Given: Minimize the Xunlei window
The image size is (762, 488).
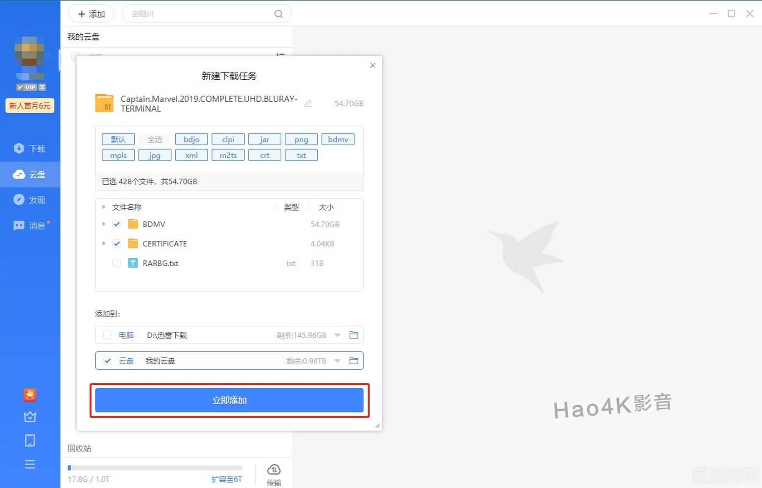Looking at the screenshot, I should point(713,13).
